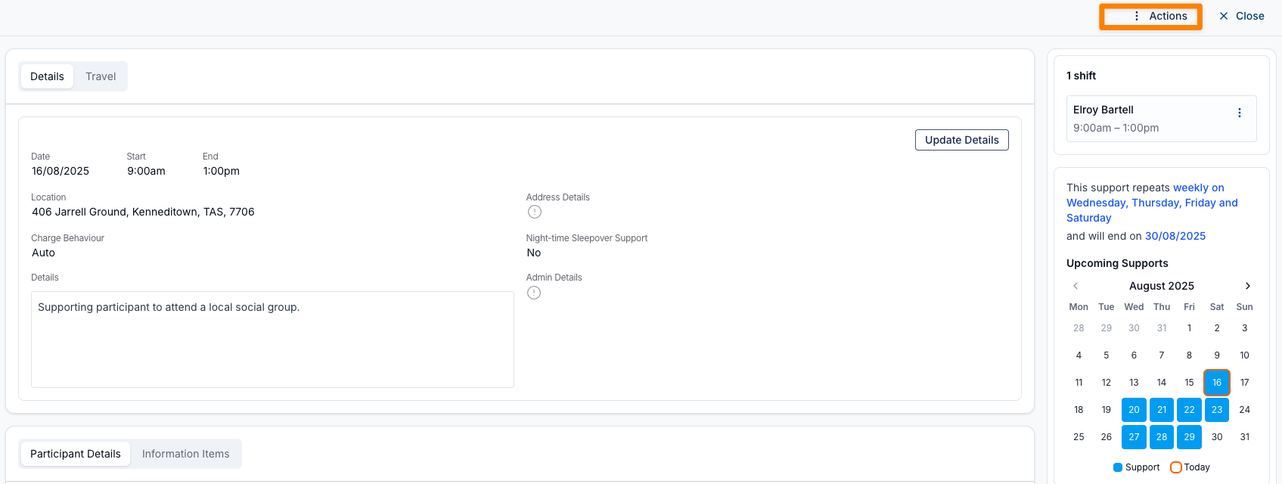
Task: Click the Admin Details info icon
Action: coord(534,293)
